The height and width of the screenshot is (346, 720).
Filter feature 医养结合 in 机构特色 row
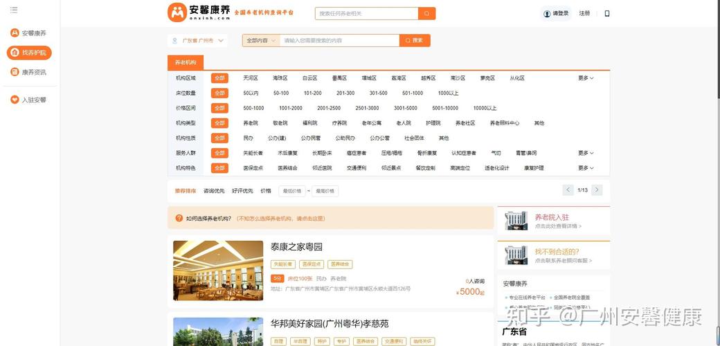[287, 168]
